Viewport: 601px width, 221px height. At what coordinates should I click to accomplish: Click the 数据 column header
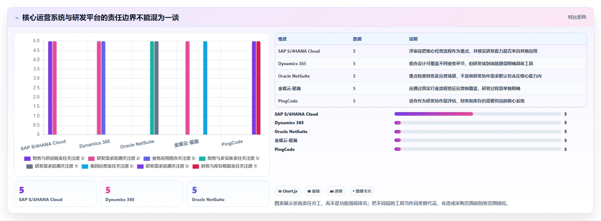click(357, 39)
